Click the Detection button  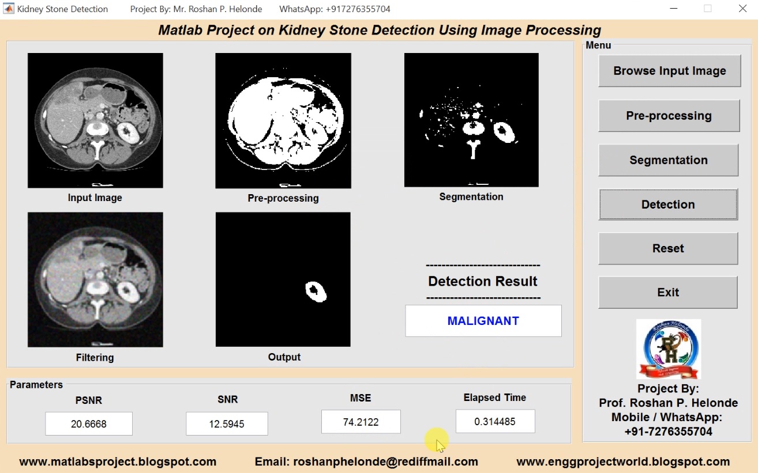tap(668, 205)
